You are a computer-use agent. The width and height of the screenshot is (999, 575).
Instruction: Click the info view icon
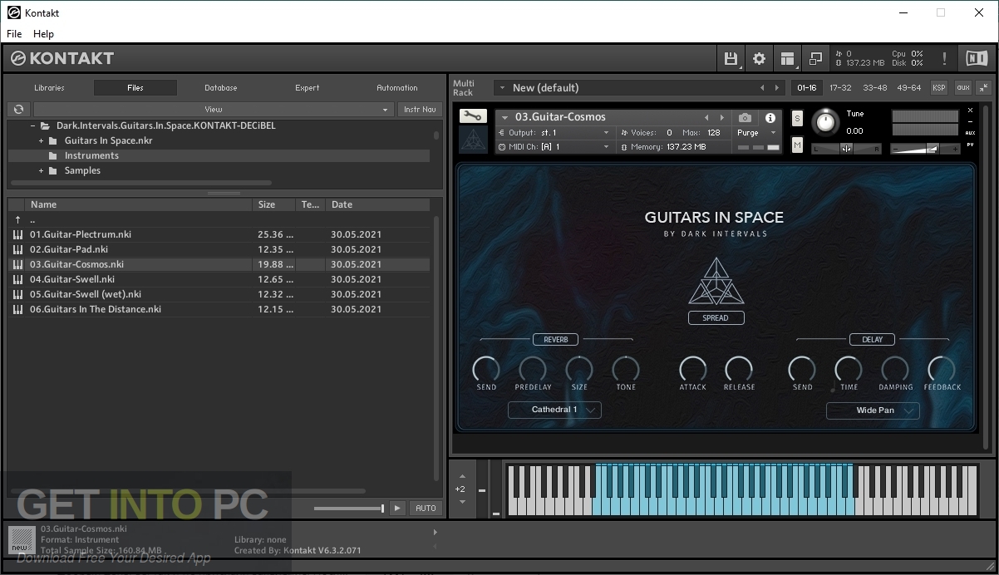(770, 118)
